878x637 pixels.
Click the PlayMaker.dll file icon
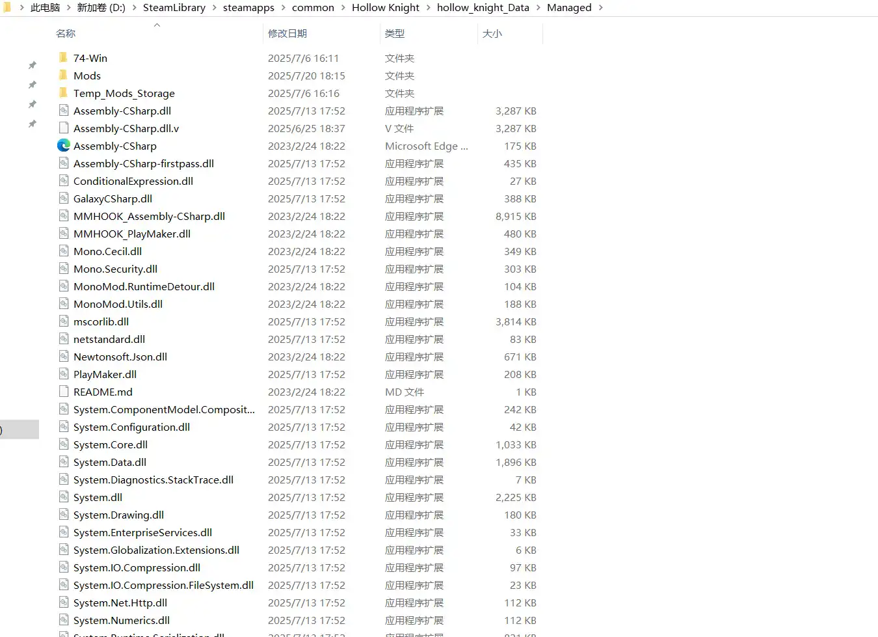[x=63, y=374]
